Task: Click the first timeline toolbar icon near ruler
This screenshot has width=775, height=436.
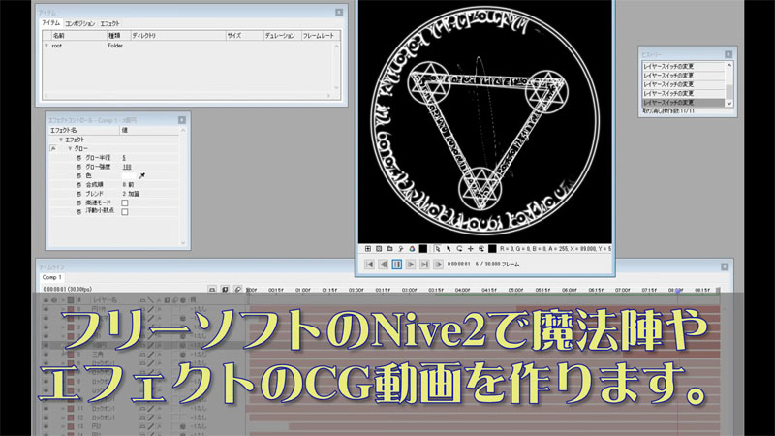Action: (212, 289)
